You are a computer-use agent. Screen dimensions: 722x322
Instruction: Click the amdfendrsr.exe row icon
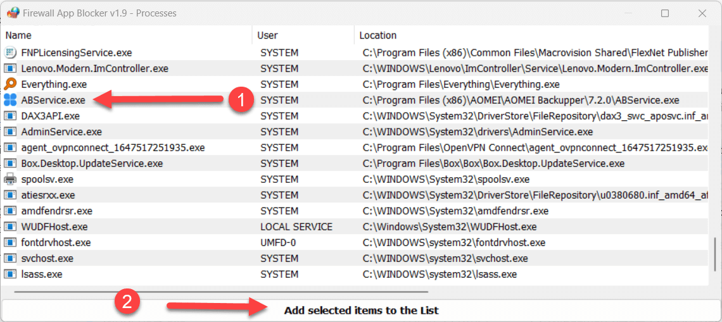click(9, 211)
